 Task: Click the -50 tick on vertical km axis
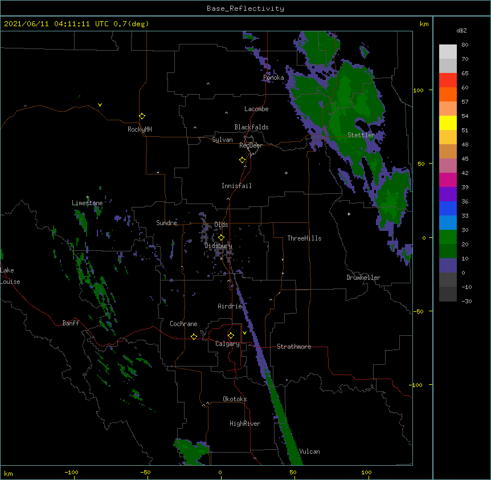tap(418, 311)
